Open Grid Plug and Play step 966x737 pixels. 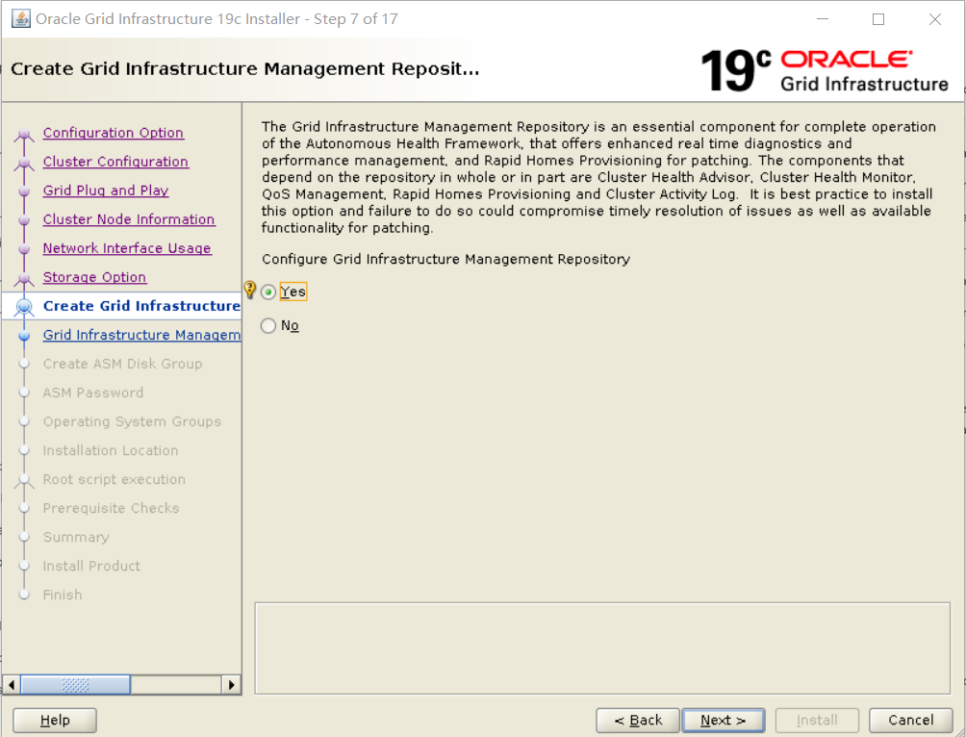[106, 191]
